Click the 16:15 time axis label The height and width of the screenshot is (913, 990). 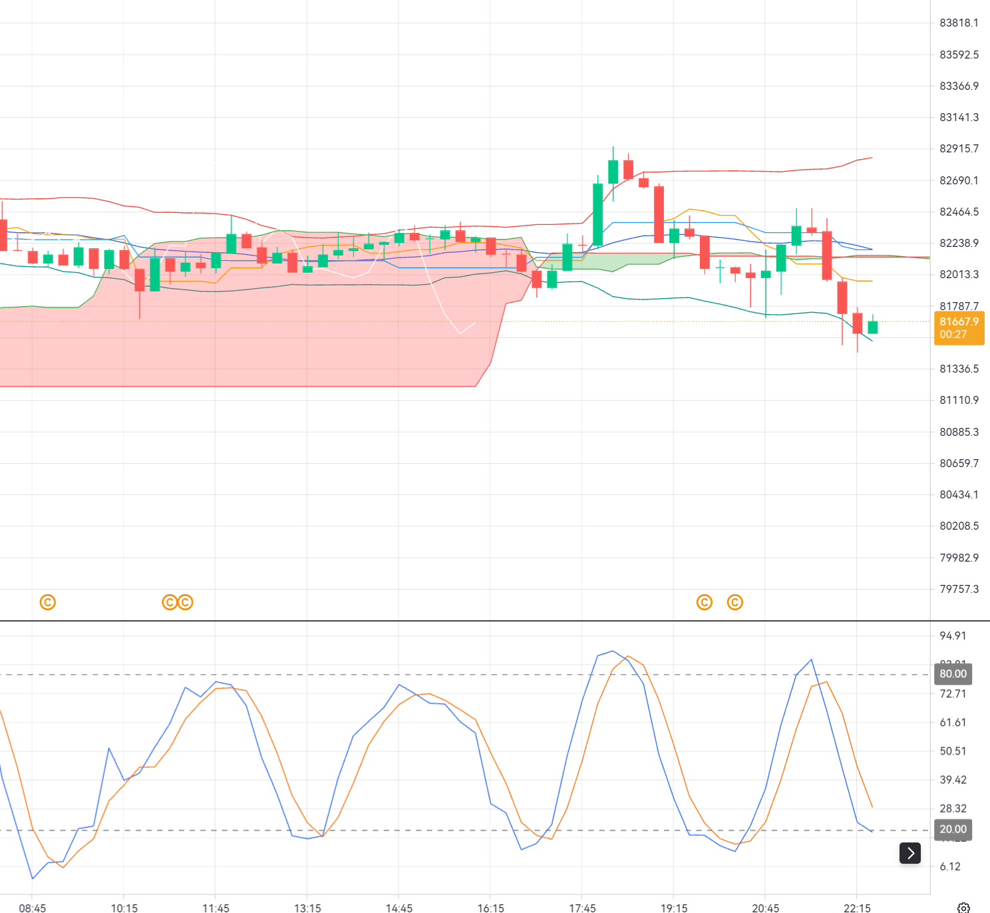pyautogui.click(x=490, y=908)
